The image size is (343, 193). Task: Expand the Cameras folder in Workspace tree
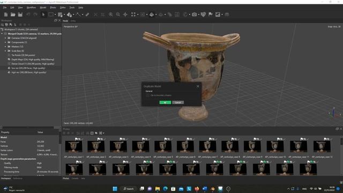pos(5,38)
